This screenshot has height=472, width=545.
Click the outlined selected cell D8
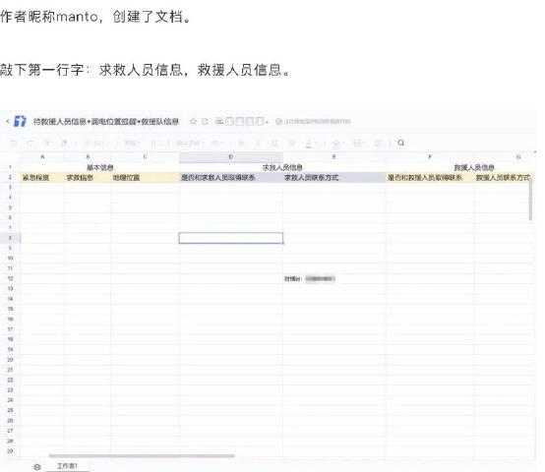[x=231, y=238]
